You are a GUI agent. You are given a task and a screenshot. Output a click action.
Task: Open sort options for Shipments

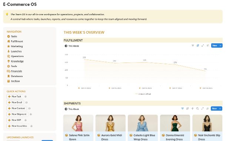pos(187,108)
